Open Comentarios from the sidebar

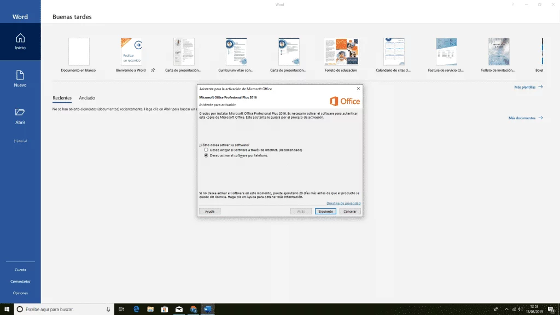(x=20, y=281)
